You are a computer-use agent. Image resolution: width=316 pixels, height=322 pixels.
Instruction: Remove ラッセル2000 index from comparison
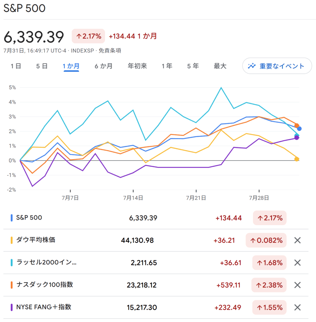[297, 263]
